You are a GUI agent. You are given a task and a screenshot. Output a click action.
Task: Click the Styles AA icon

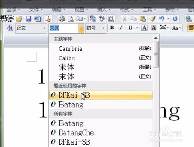click(10, 28)
